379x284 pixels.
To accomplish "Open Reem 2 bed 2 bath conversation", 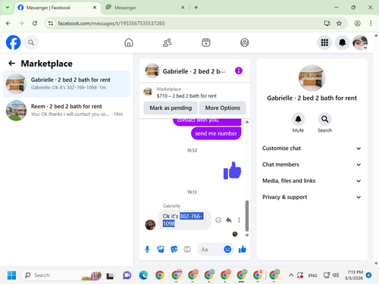I will coord(67,111).
